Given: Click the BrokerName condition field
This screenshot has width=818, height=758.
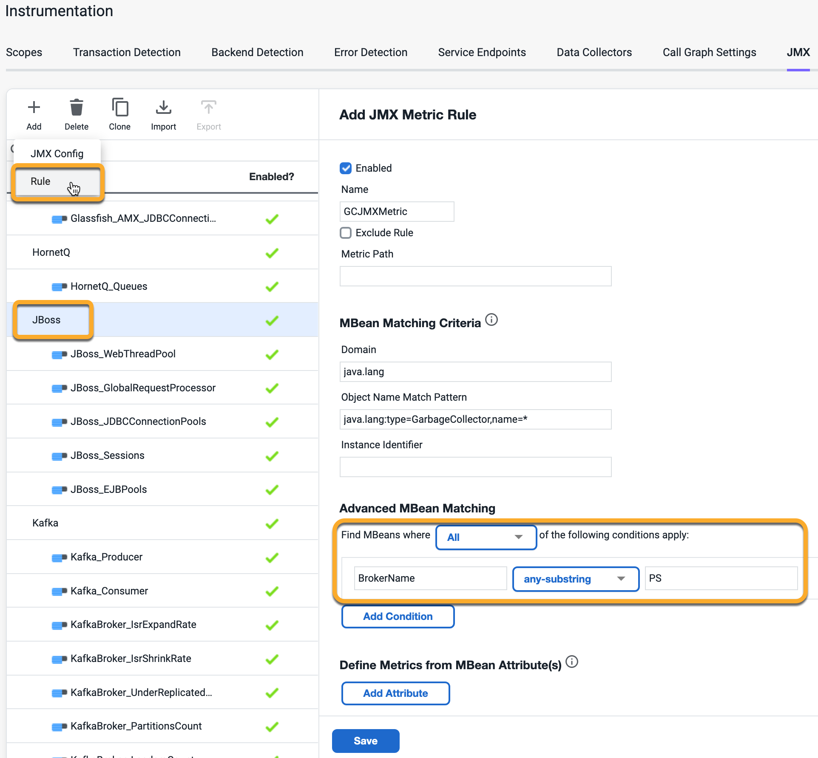Looking at the screenshot, I should [431, 578].
